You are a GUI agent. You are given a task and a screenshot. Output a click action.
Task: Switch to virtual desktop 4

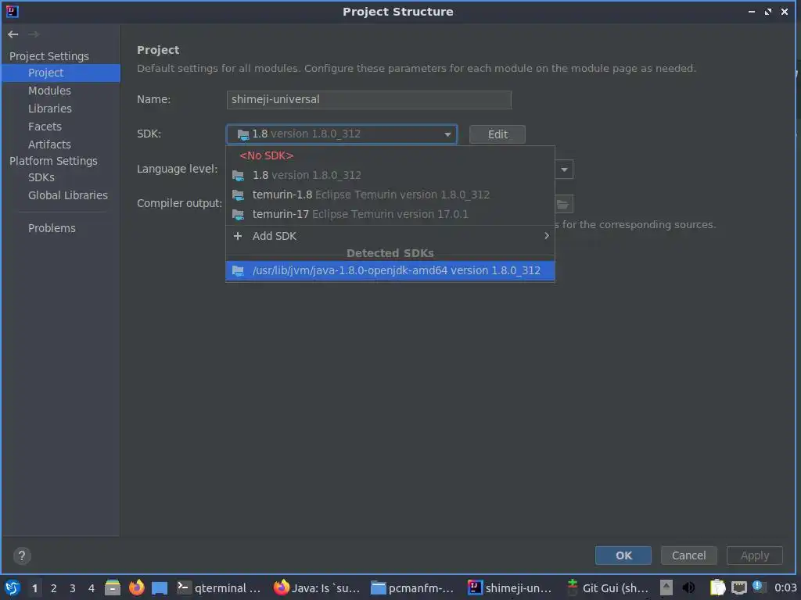[92, 588]
